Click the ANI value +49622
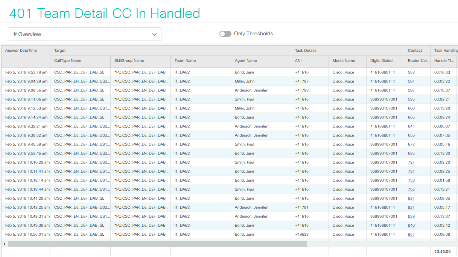Screen dimensions: 458x257 click(x=302, y=234)
